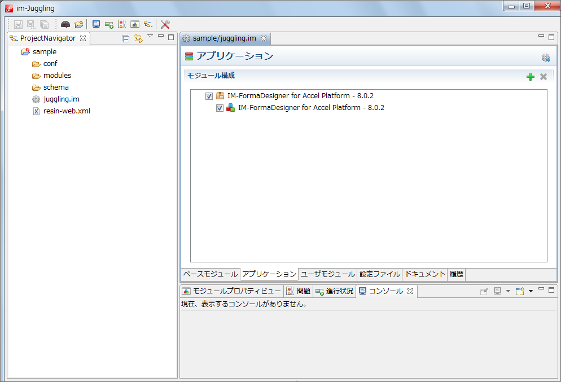Viewport: 561px width, 382px height.
Task: Toggle link with editor arrows icon
Action: (138, 38)
